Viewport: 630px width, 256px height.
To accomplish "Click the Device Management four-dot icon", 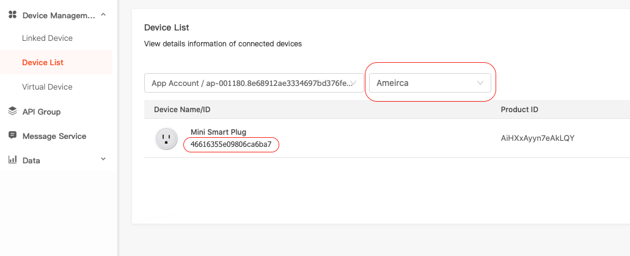I will pyautogui.click(x=12, y=15).
